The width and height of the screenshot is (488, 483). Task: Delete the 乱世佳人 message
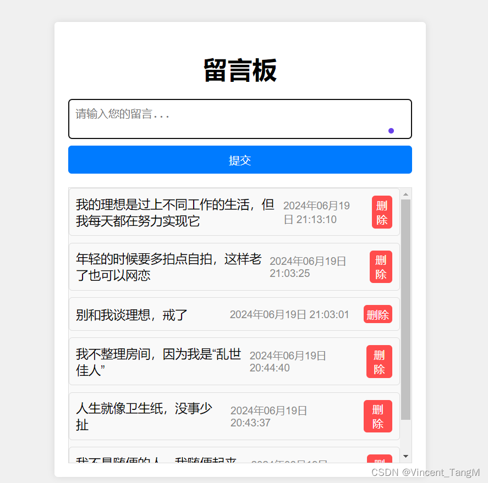pyautogui.click(x=379, y=362)
